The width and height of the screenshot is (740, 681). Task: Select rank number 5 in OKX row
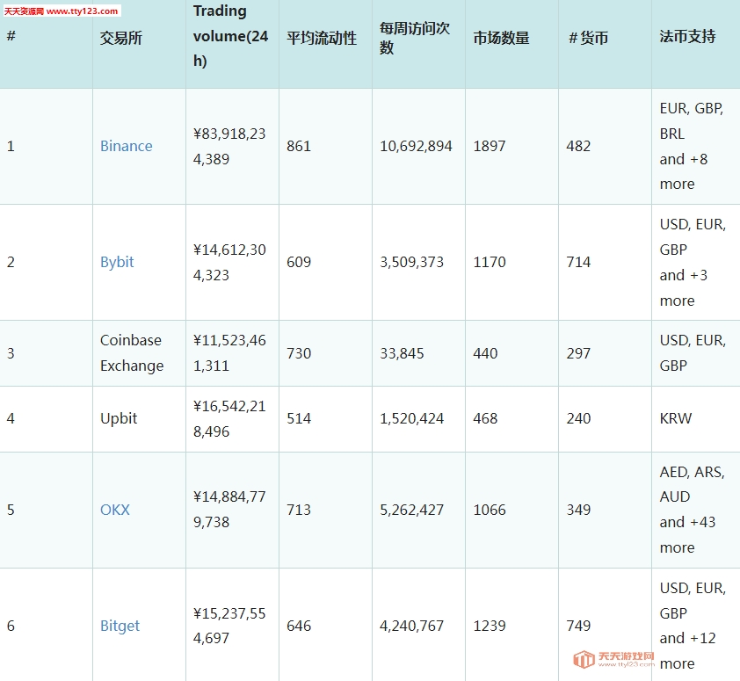click(11, 510)
